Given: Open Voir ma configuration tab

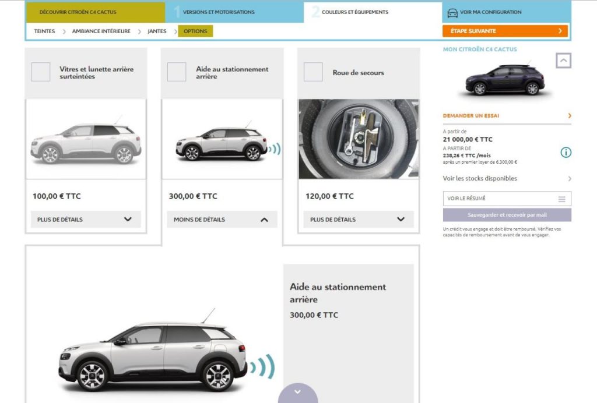Looking at the screenshot, I should coord(507,12).
